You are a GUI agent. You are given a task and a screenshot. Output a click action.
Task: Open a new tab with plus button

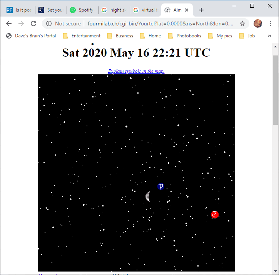coord(201,10)
